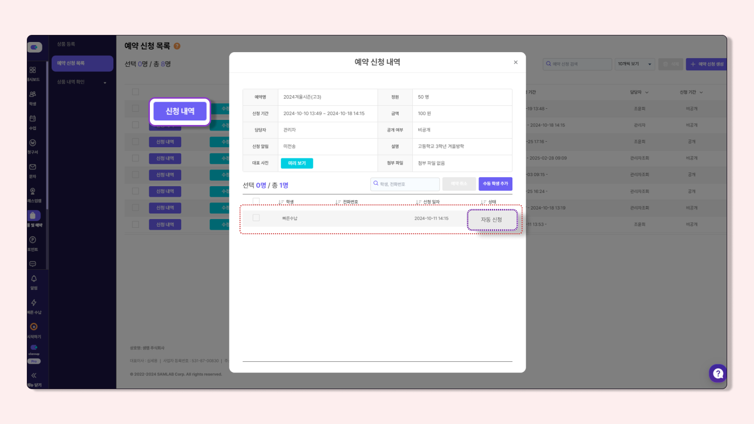Check the background row ending 2025-02-28 09:09

pyautogui.click(x=135, y=158)
